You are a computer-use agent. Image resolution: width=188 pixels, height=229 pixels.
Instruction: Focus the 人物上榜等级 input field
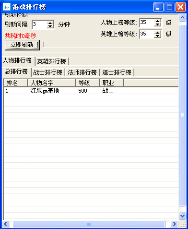(147, 23)
